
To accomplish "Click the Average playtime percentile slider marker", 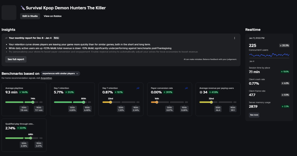I will (33, 102).
